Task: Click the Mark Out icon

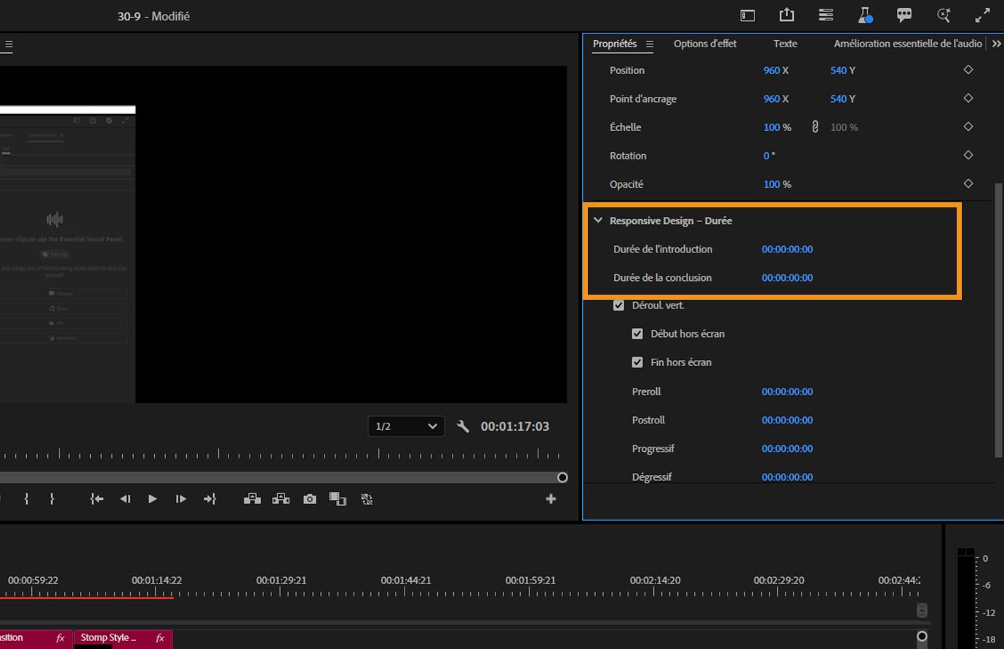Action: [52, 499]
